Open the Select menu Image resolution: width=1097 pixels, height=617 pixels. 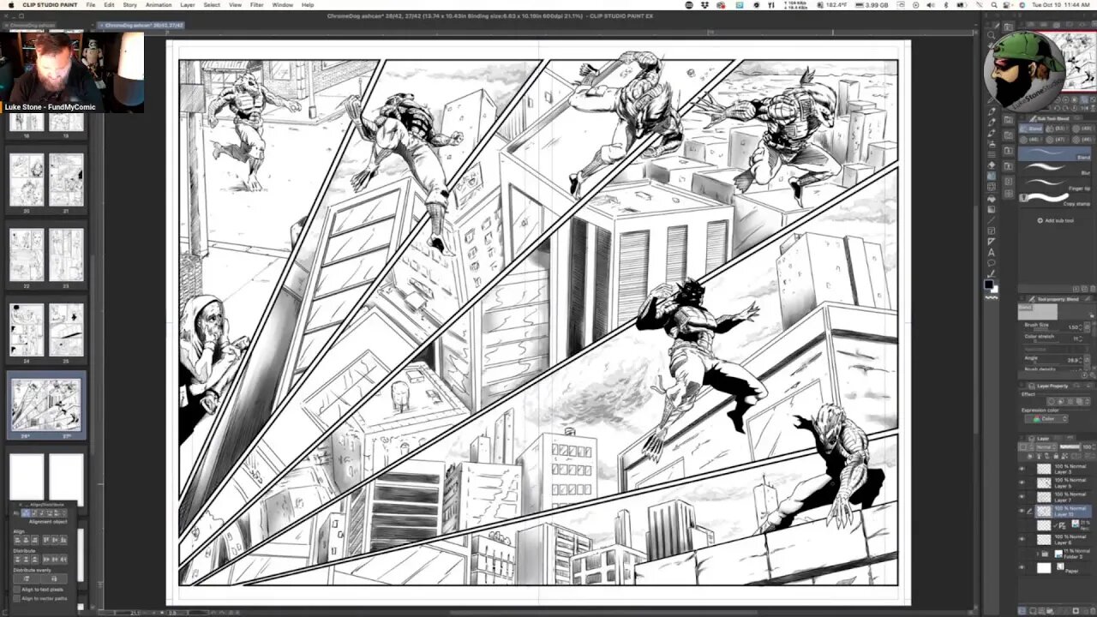pyautogui.click(x=212, y=4)
